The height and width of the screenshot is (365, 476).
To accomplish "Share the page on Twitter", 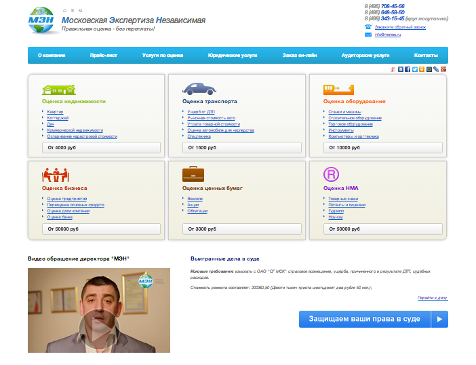I will 415,69.
